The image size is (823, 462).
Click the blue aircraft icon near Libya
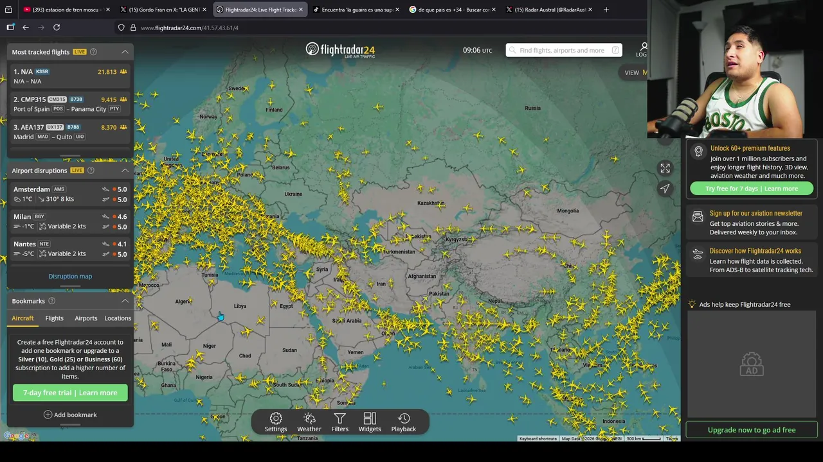pyautogui.click(x=221, y=317)
